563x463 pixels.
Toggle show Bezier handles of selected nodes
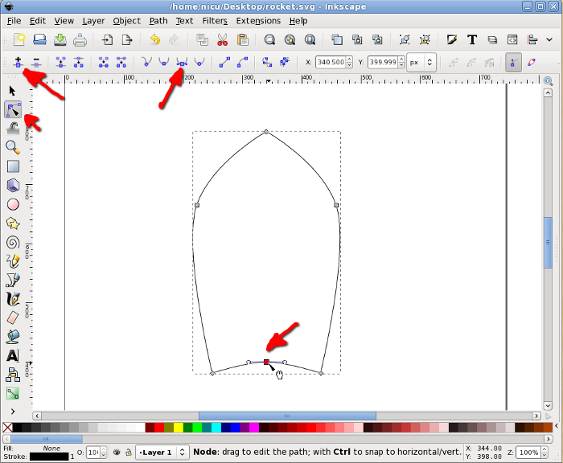513,63
